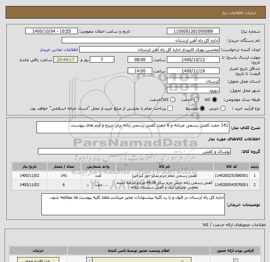The width and height of the screenshot is (270, 262).
Task: Click the اعلام وضعیت مجوز column header
Action: (x=139, y=250)
